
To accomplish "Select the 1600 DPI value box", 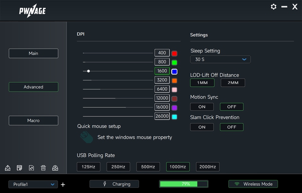I will (162, 71).
